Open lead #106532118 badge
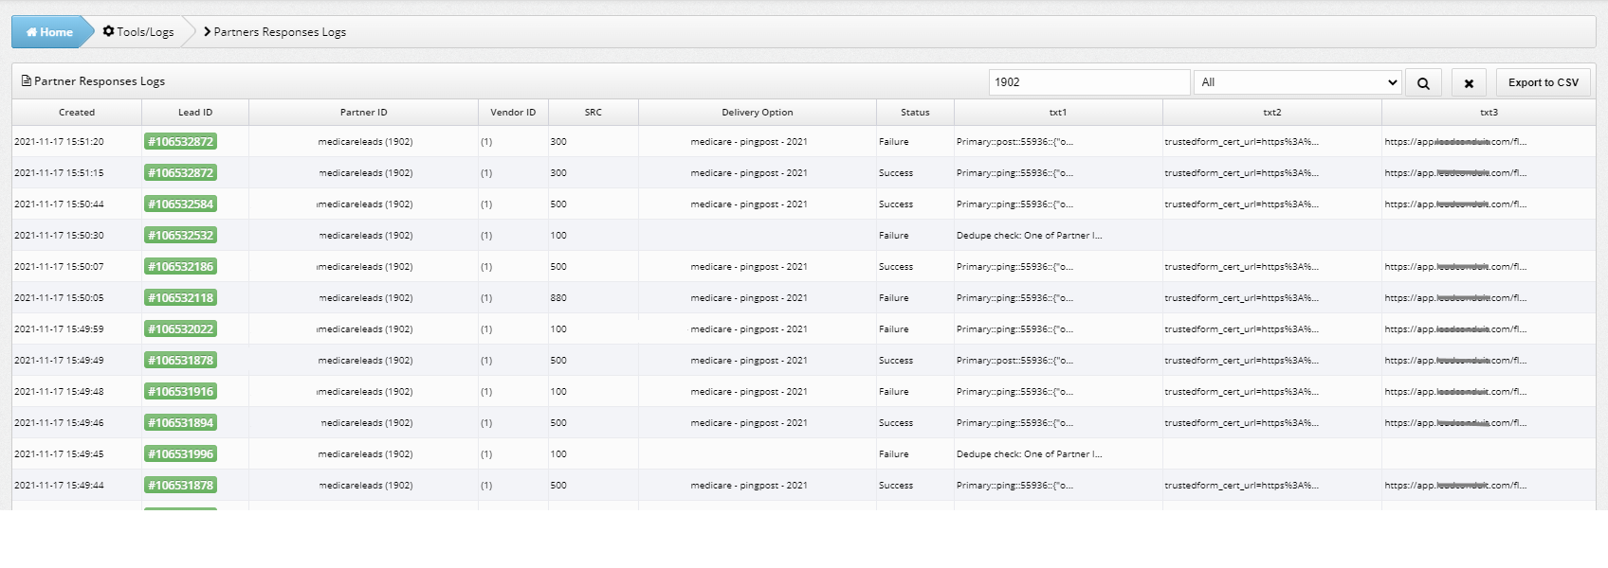Viewport: 1608px width, 568px height. (180, 297)
